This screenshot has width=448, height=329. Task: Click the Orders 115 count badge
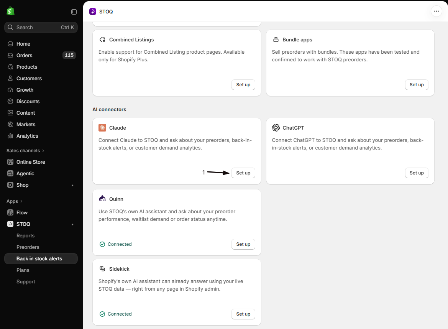pyautogui.click(x=69, y=55)
